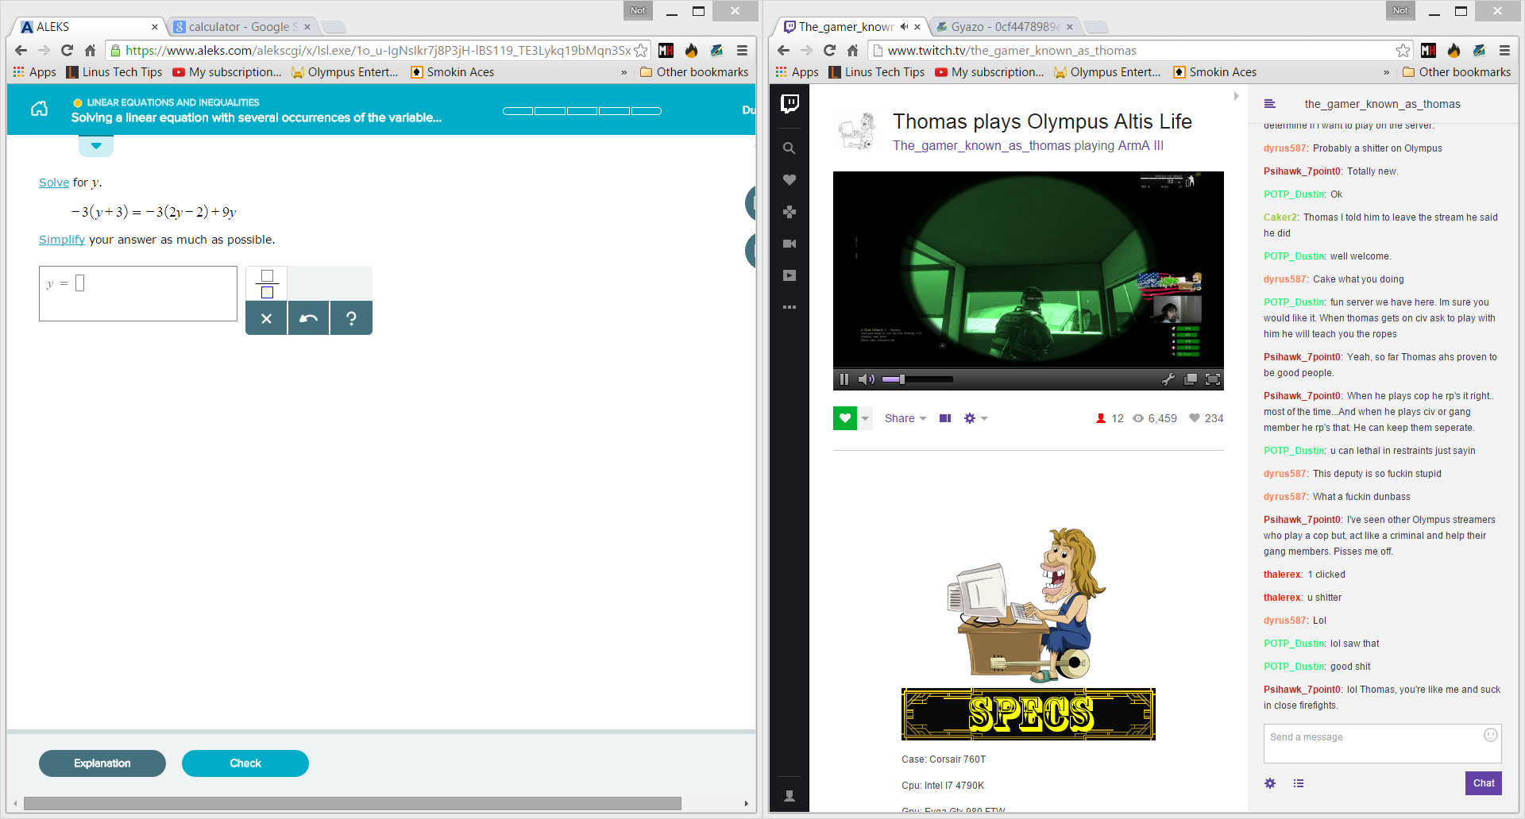Open Smokin Aces bookmark in Twitch window
The height and width of the screenshot is (819, 1525).
click(x=1215, y=72)
